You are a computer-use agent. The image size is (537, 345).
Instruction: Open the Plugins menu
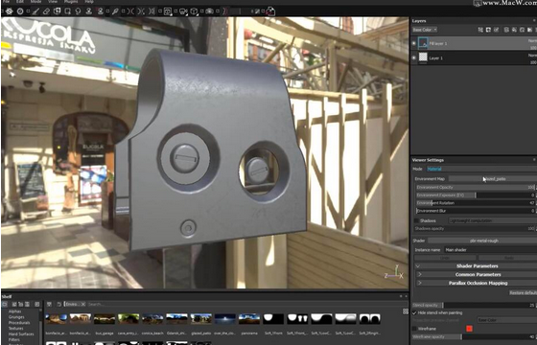click(71, 2)
